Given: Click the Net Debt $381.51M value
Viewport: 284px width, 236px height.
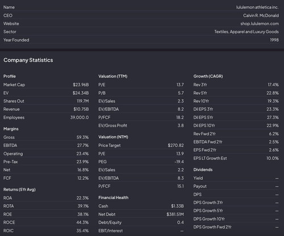Looking at the screenshot, I should pyautogui.click(x=175, y=214).
